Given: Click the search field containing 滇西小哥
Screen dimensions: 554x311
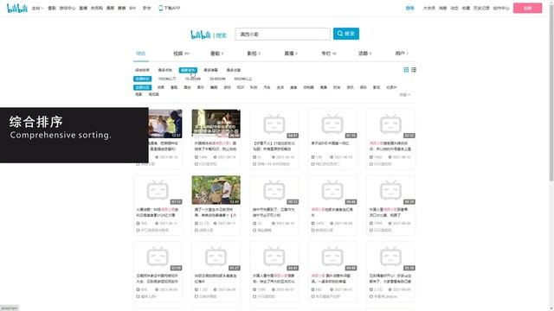Looking at the screenshot, I should (283, 35).
